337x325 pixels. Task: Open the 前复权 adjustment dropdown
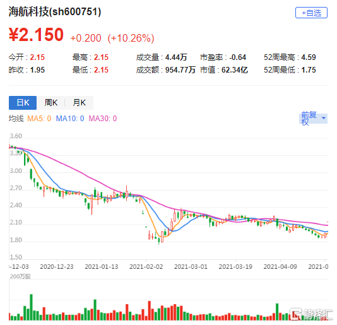point(313,118)
